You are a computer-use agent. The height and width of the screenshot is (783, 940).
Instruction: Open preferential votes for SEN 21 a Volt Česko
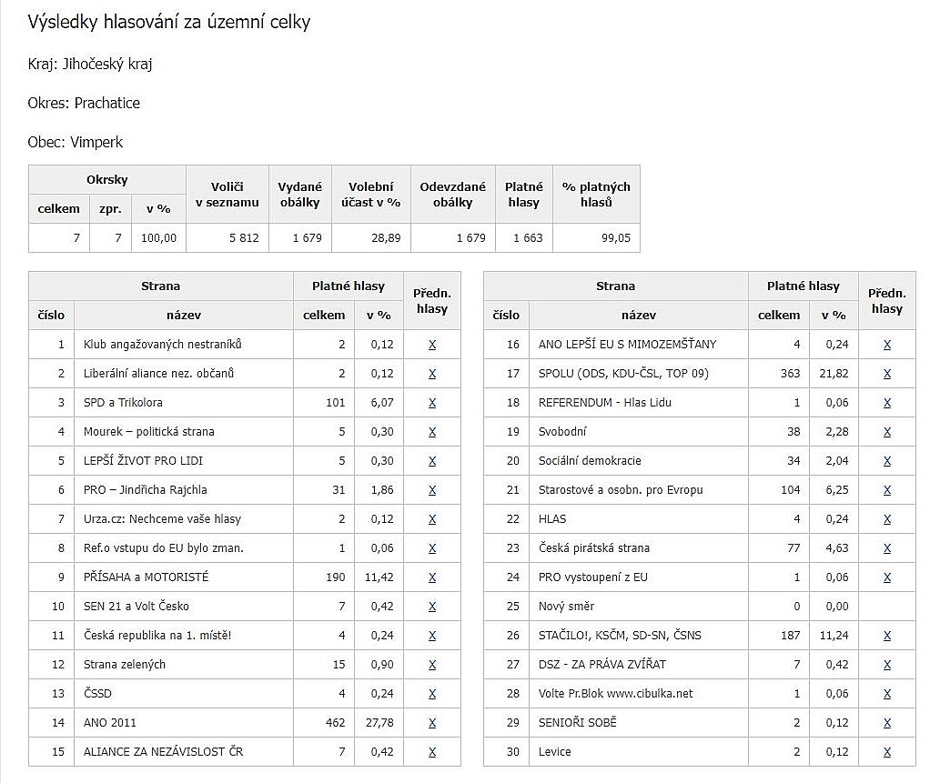432,607
